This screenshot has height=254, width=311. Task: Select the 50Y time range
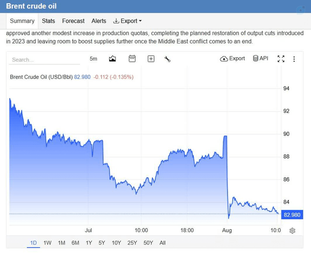coord(148,243)
